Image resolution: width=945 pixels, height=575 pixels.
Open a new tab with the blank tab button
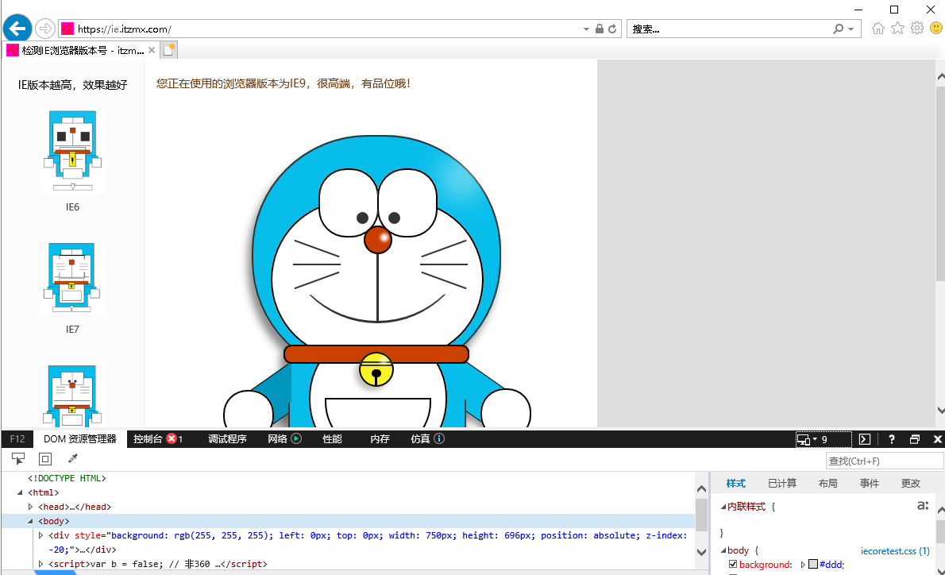point(168,50)
